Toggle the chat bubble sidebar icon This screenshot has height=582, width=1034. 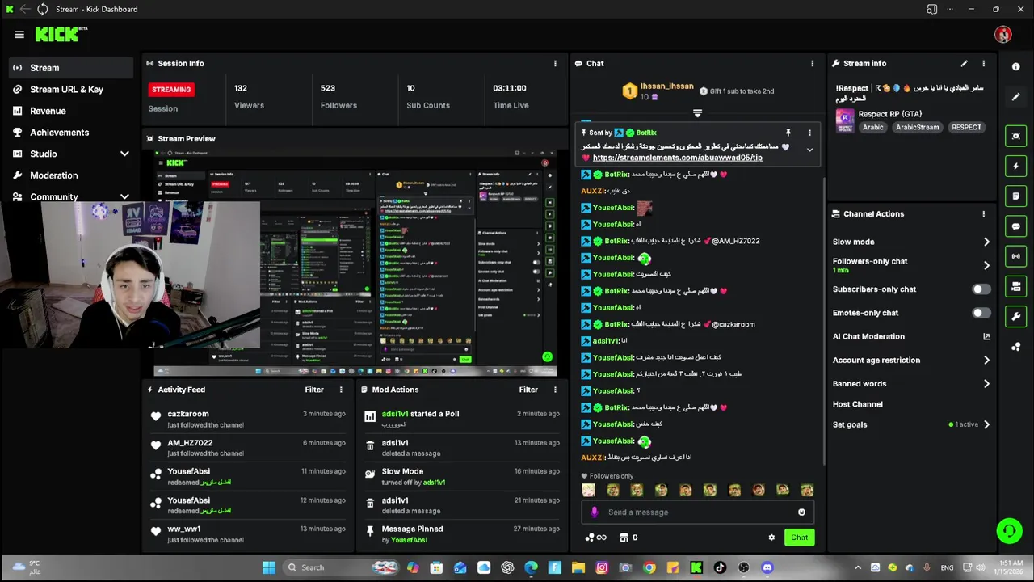pyautogui.click(x=1016, y=226)
